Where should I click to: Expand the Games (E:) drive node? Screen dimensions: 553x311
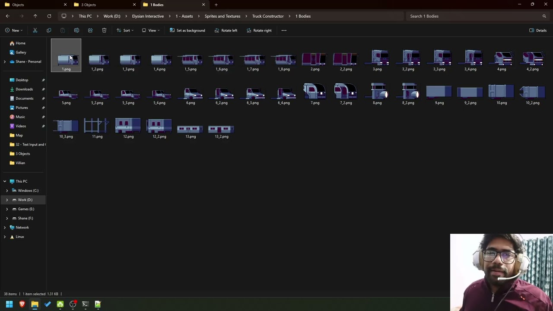coord(7,209)
